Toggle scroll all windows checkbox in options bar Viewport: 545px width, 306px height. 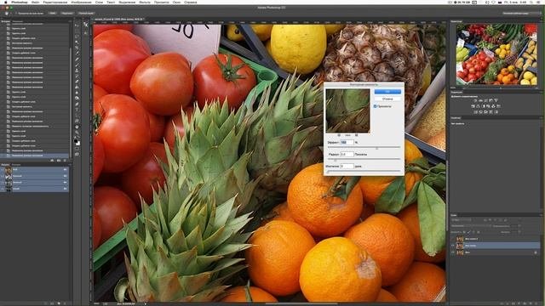[16, 14]
